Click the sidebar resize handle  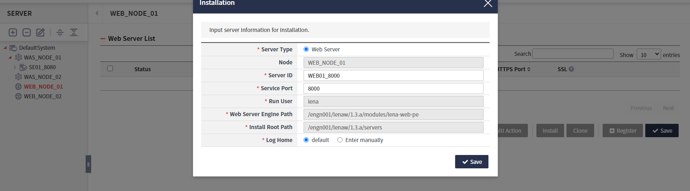click(88, 164)
